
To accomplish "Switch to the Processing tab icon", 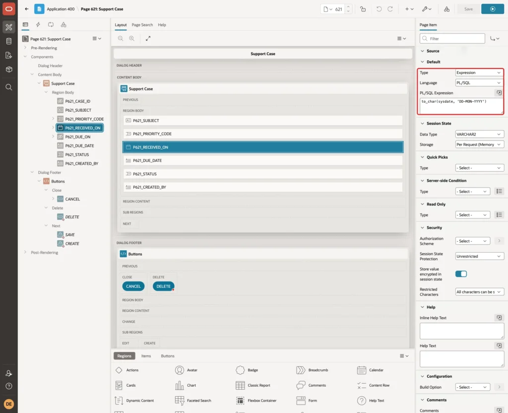I will 51,25.
